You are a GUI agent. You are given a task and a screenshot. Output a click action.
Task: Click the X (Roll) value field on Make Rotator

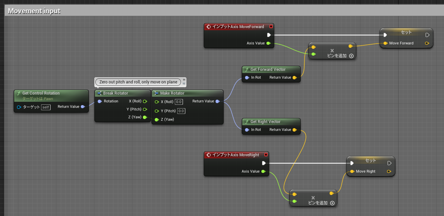179,102
